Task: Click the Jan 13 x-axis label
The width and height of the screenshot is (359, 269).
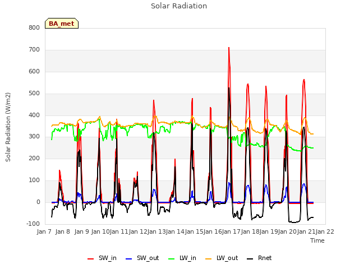Action: point(157,231)
